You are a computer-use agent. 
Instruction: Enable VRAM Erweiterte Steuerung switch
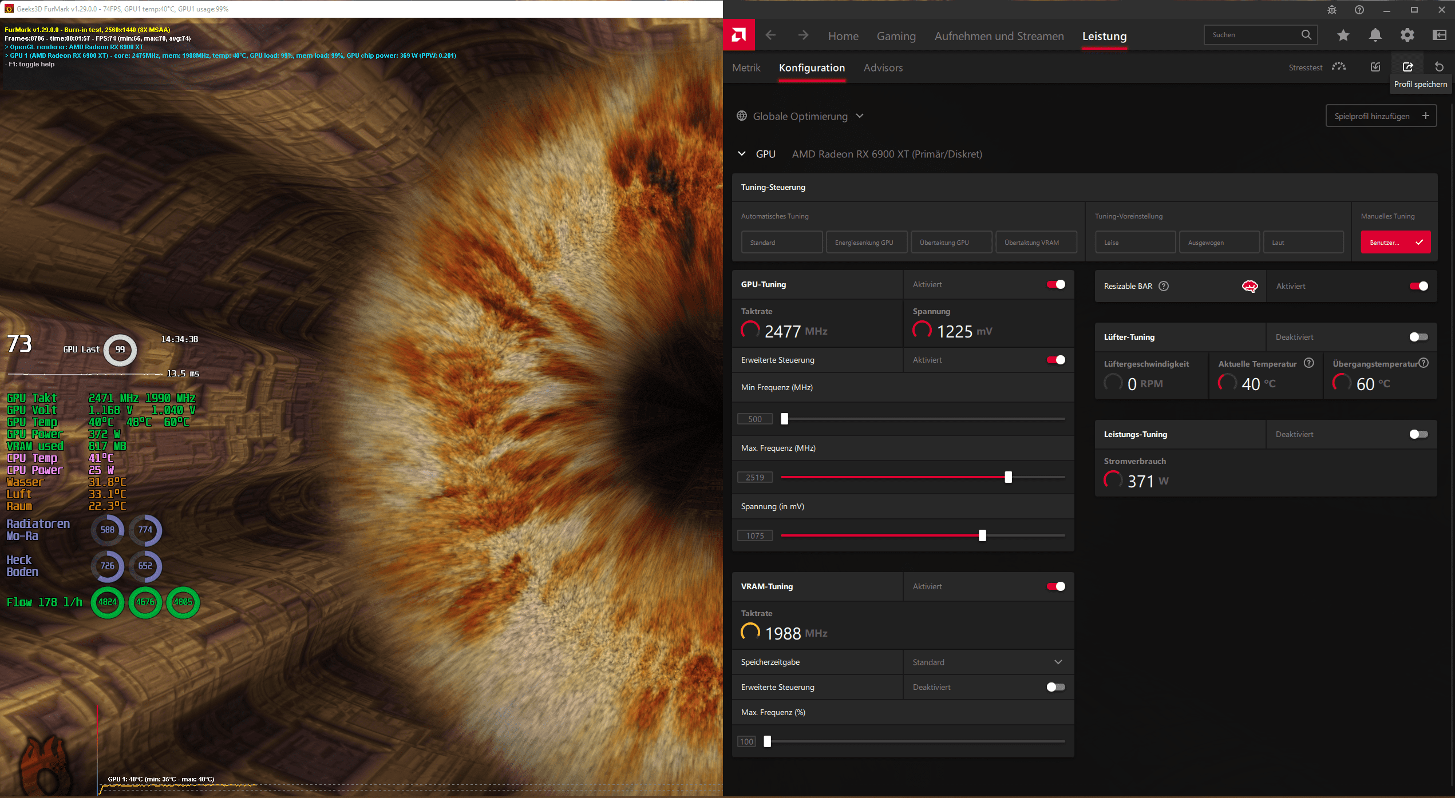click(1056, 687)
